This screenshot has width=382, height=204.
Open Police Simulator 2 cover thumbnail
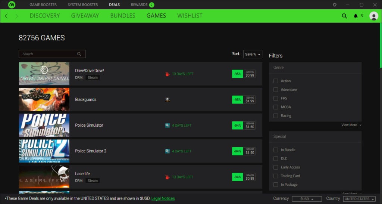(x=44, y=151)
